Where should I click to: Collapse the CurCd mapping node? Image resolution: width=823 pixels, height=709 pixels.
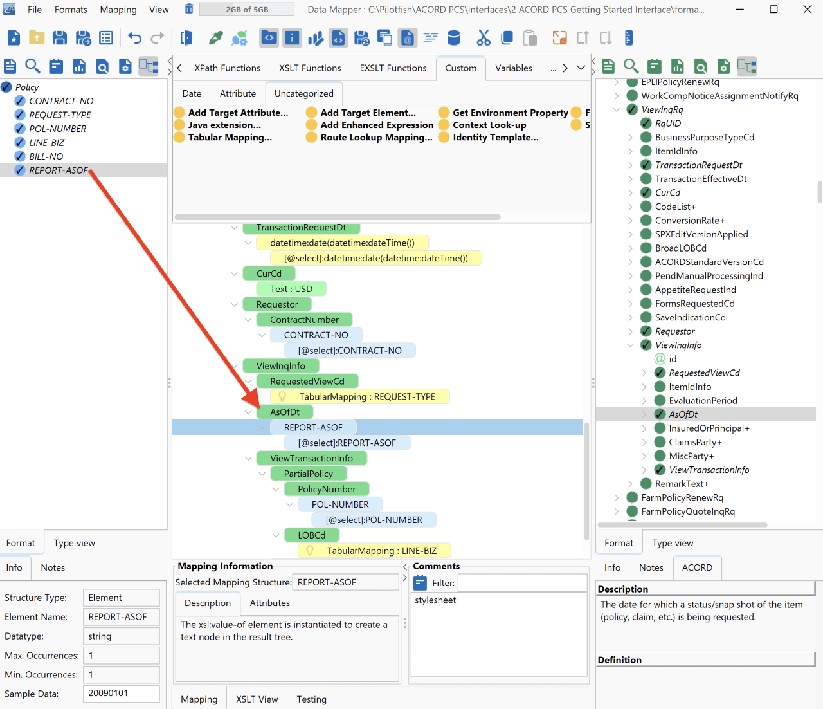tap(234, 273)
